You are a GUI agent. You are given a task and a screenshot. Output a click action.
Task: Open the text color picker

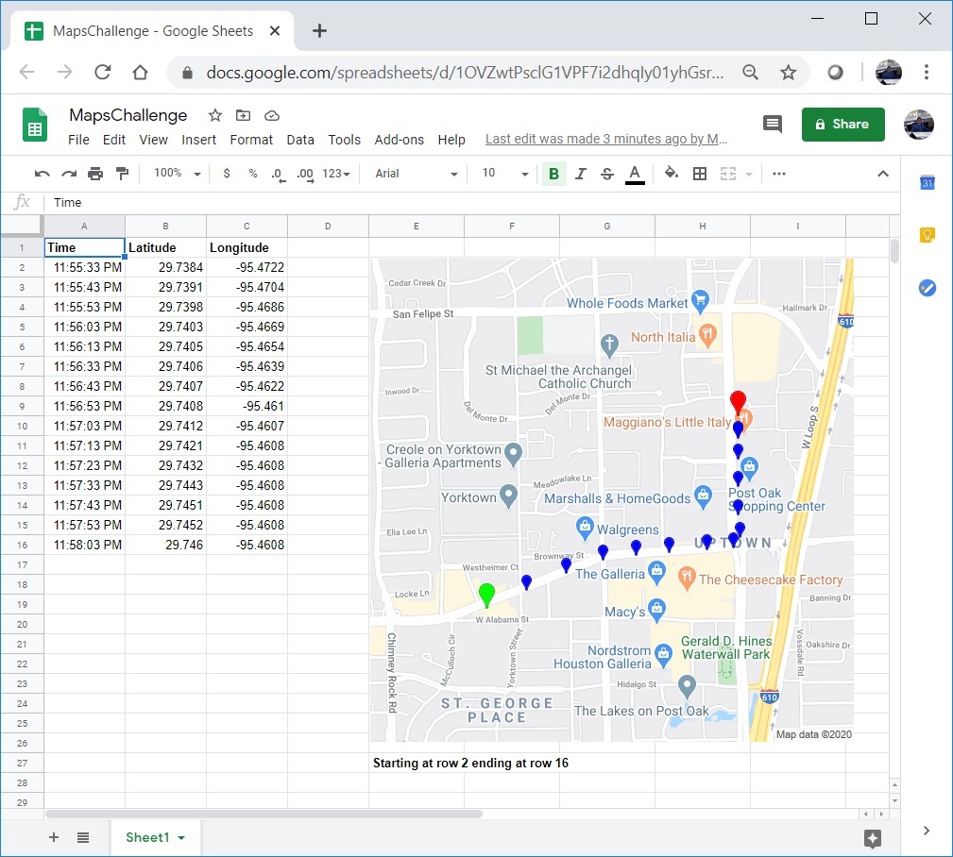pos(635,175)
